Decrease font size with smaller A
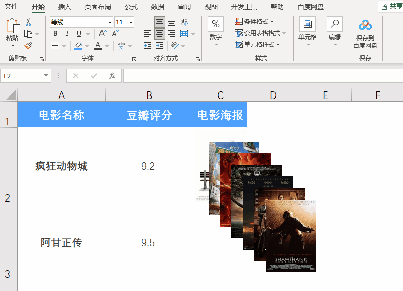Image resolution: width=403 pixels, height=291 pixels. click(115, 33)
